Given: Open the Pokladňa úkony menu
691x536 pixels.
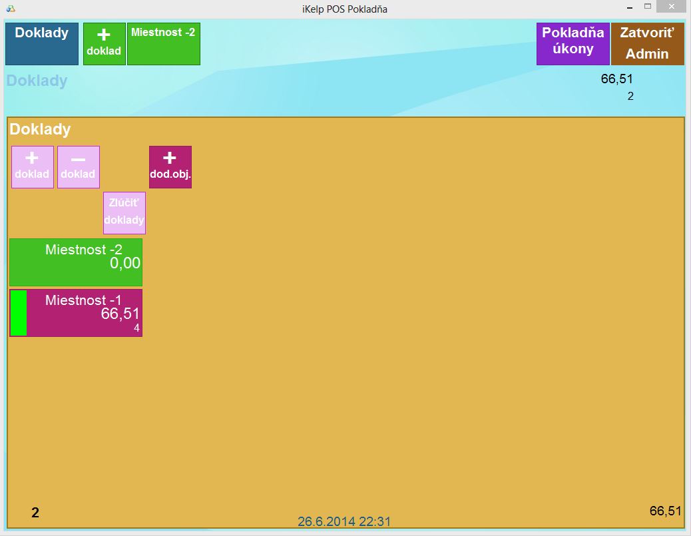Looking at the screenshot, I should pos(573,44).
